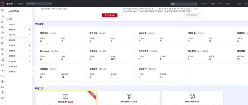Open the 声音分类 card title
This screenshot has width=248, height=105.
(93, 33)
